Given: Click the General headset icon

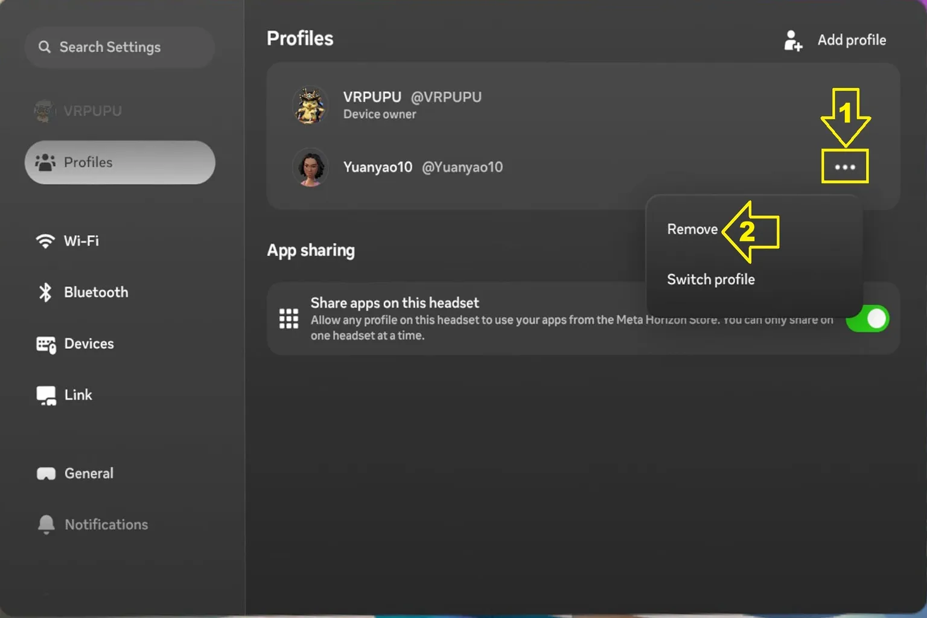Looking at the screenshot, I should pos(46,474).
